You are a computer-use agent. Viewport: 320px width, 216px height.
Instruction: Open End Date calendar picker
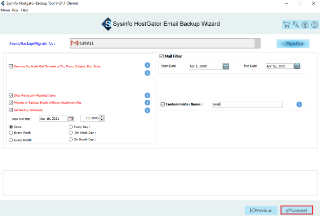click(297, 66)
